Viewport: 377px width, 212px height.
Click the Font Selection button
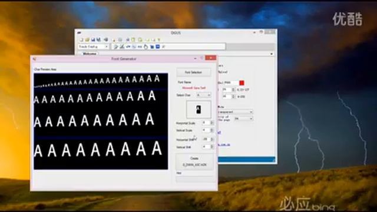(194, 72)
